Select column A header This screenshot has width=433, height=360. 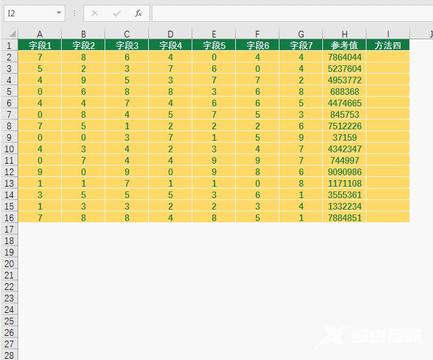(x=39, y=34)
